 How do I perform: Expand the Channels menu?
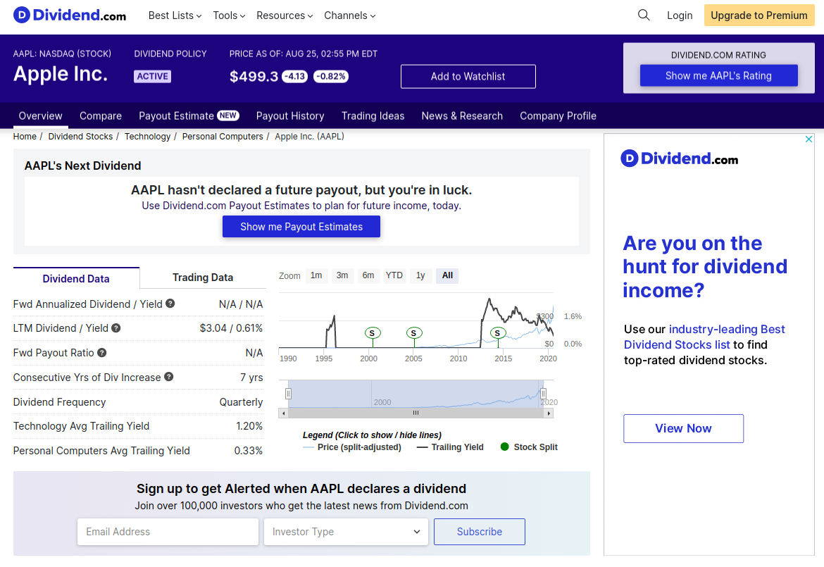(350, 15)
